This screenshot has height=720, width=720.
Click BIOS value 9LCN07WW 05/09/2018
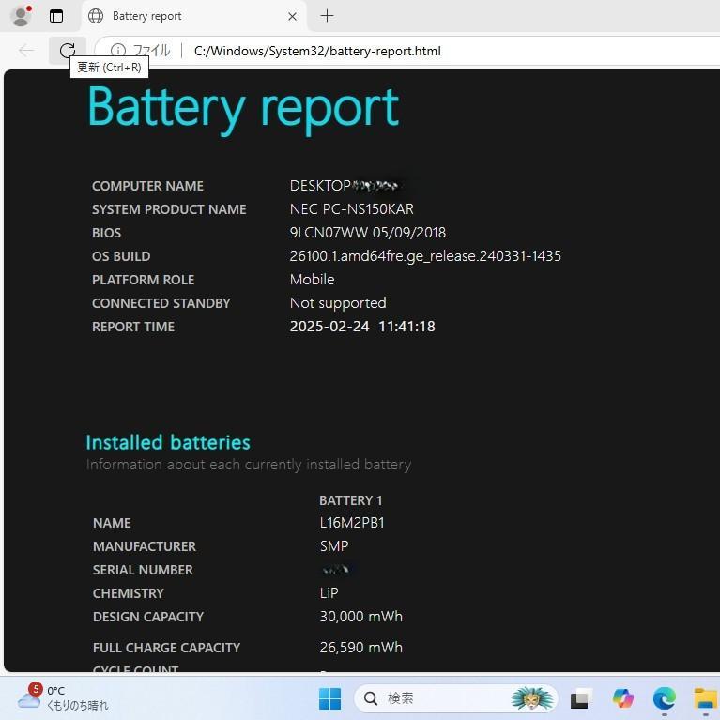368,233
